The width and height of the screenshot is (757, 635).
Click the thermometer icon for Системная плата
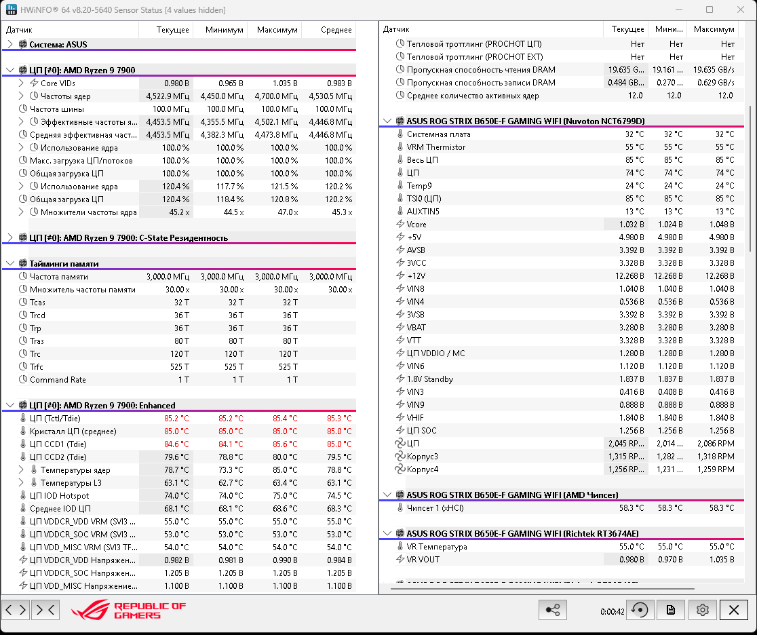400,134
